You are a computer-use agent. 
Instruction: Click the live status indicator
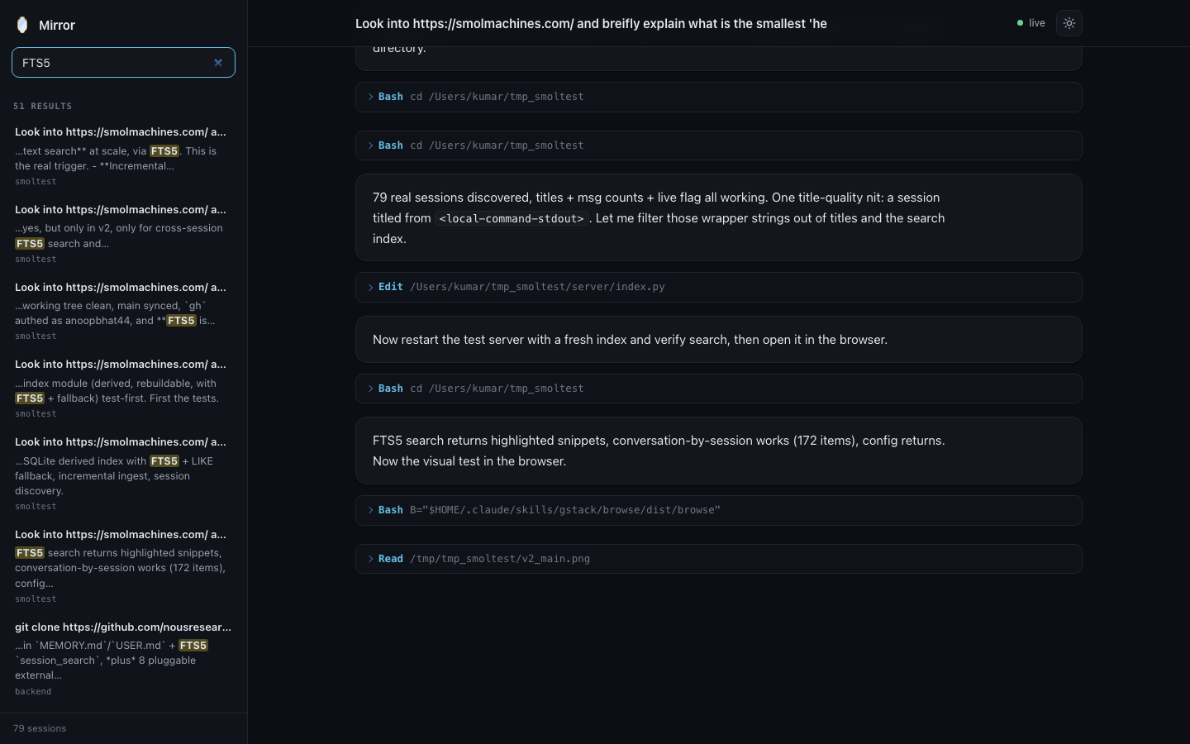tap(1031, 23)
